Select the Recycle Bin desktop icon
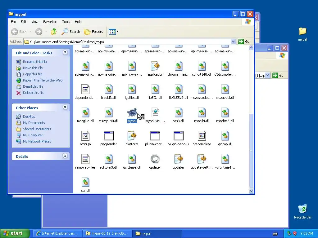 point(302,211)
